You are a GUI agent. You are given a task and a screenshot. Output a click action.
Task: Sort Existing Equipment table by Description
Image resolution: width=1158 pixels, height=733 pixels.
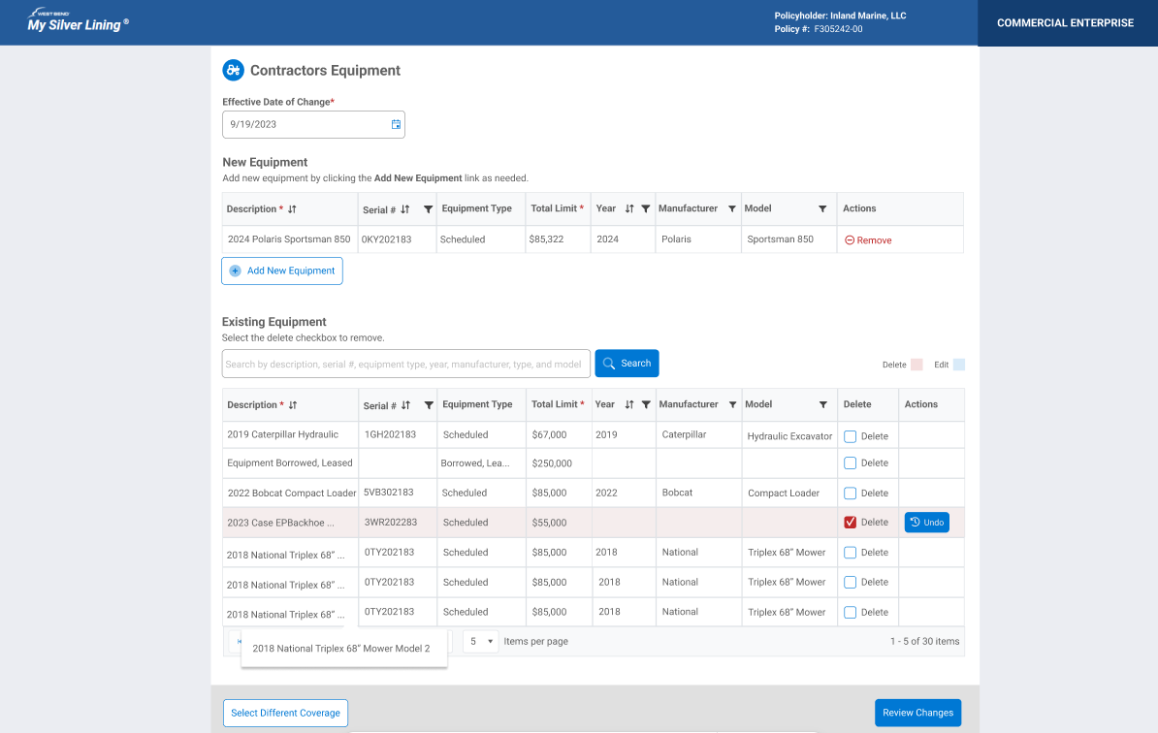point(293,405)
